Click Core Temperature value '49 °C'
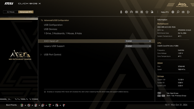 click(x=180, y=56)
